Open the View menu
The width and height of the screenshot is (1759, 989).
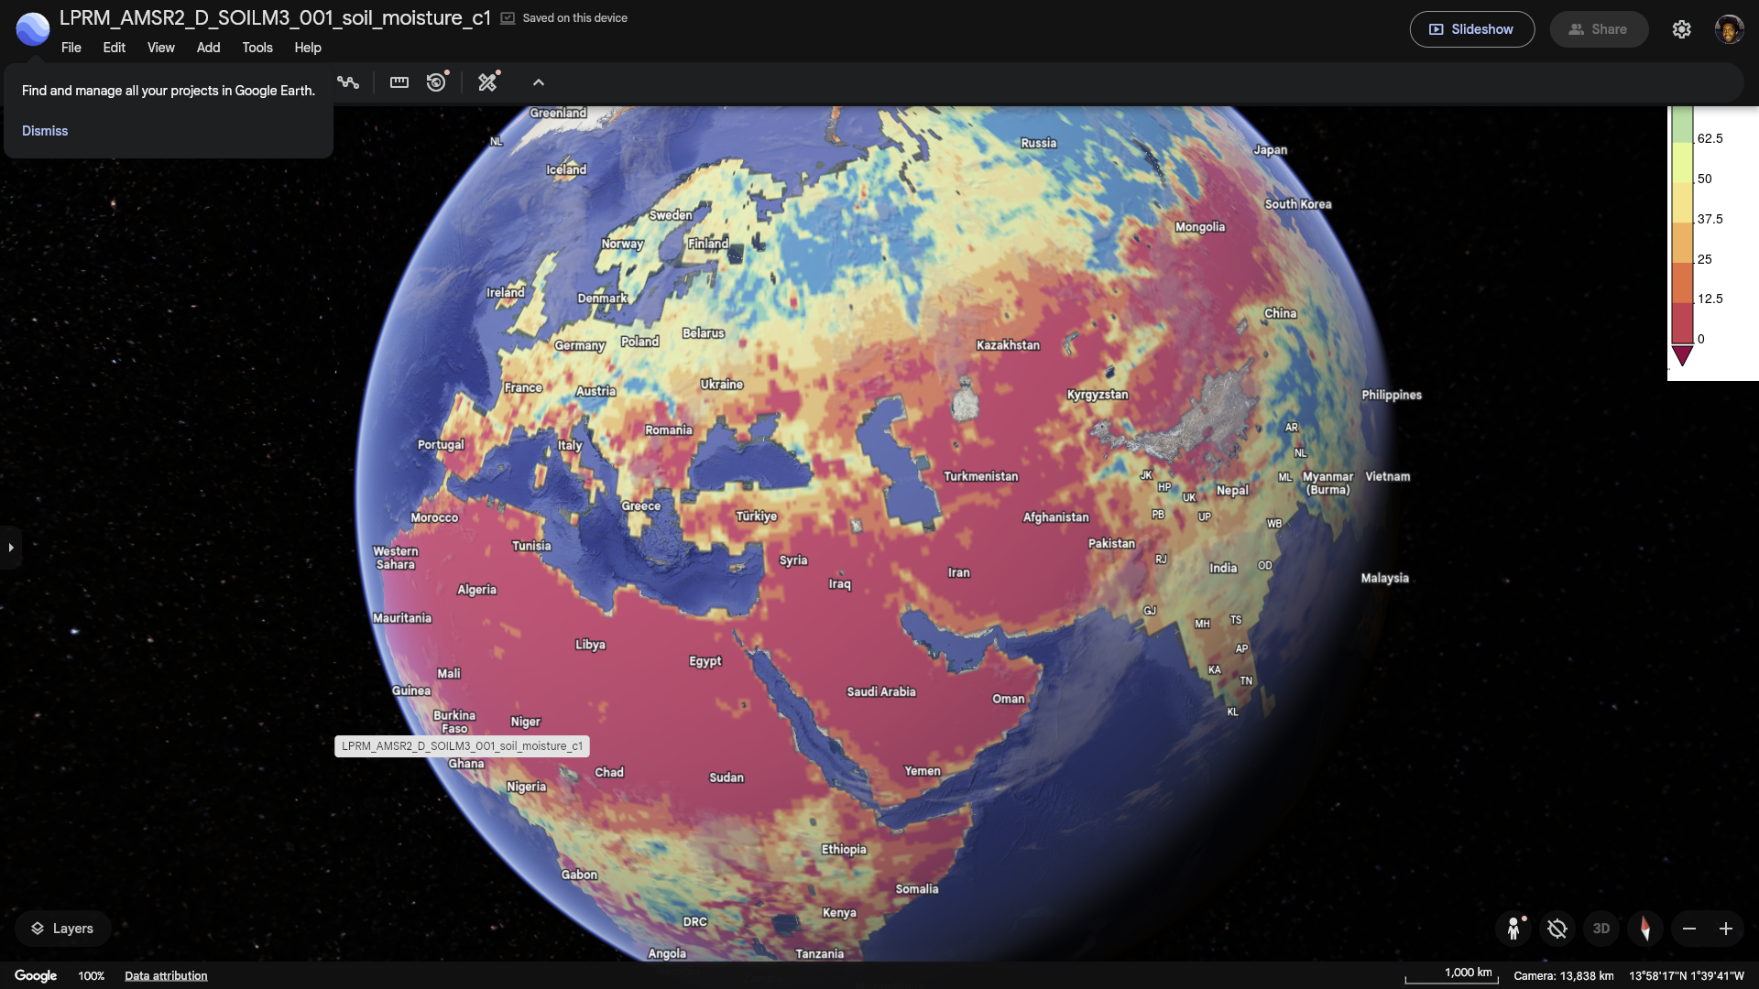pyautogui.click(x=161, y=48)
